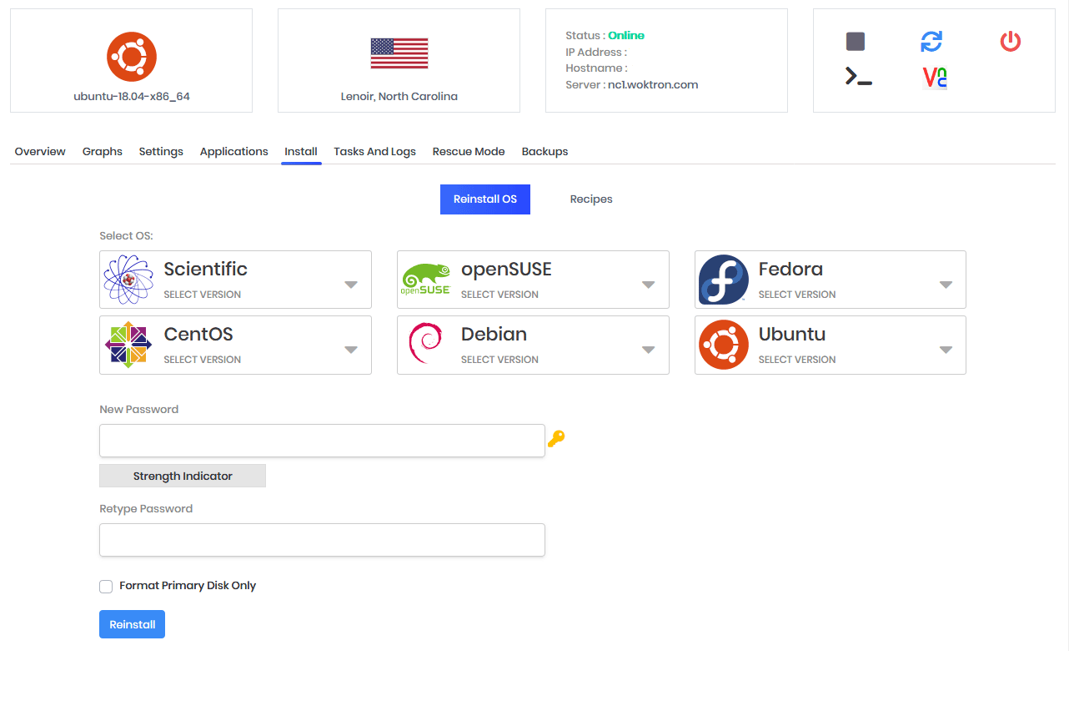
Task: Click the Strength Indicator bar
Action: click(x=183, y=476)
